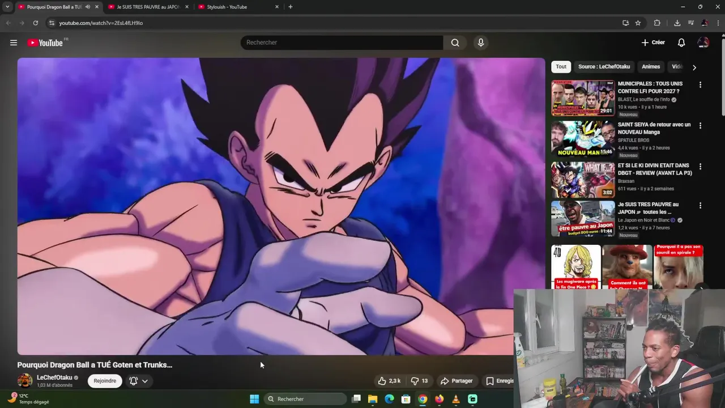This screenshot has width=725, height=408.
Task: Dislike the video with thumbs down
Action: 419,381
